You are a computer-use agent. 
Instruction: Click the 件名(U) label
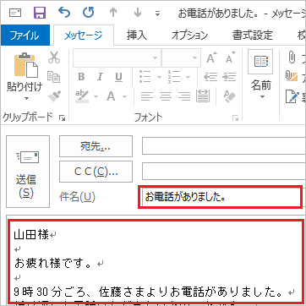pos(77,197)
